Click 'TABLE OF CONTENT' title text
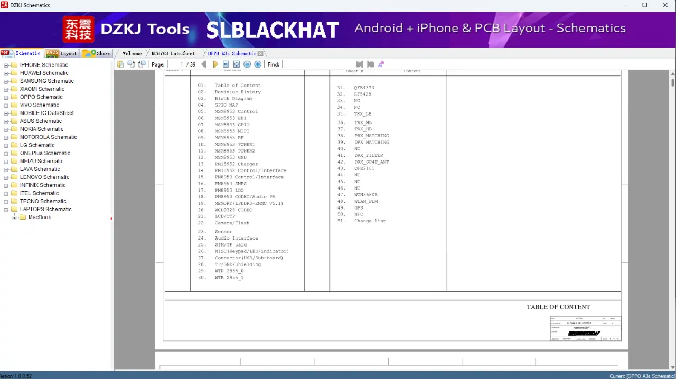This screenshot has height=379, width=676. tap(558, 307)
